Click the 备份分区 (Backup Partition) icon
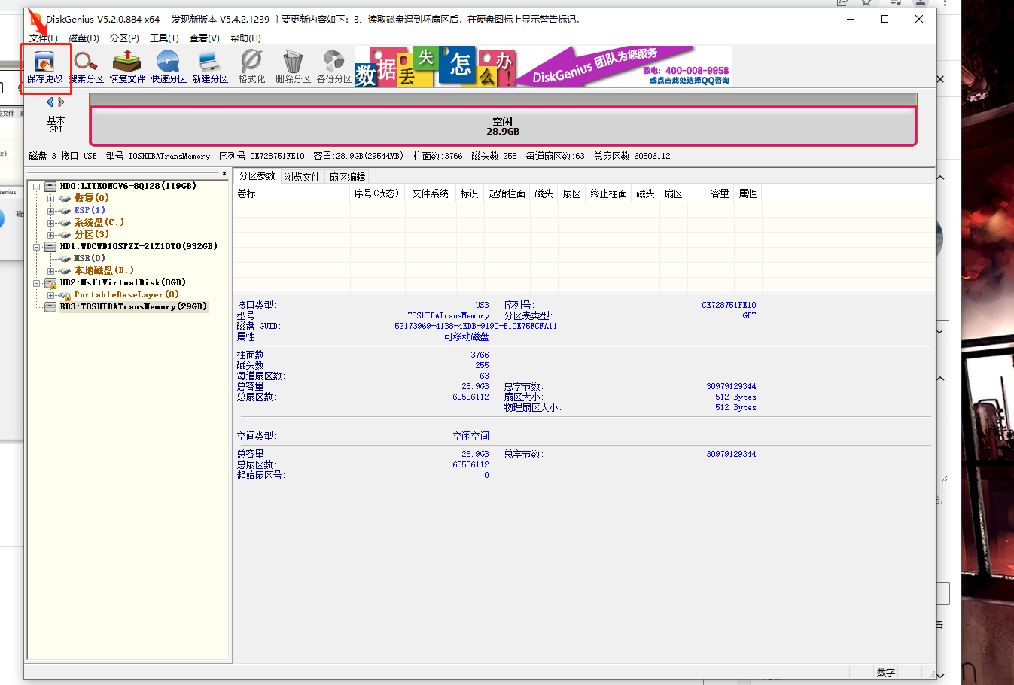This screenshot has width=1014, height=685. [334, 66]
